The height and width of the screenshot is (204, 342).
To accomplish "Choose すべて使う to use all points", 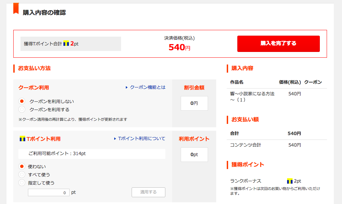I will coord(22,174).
